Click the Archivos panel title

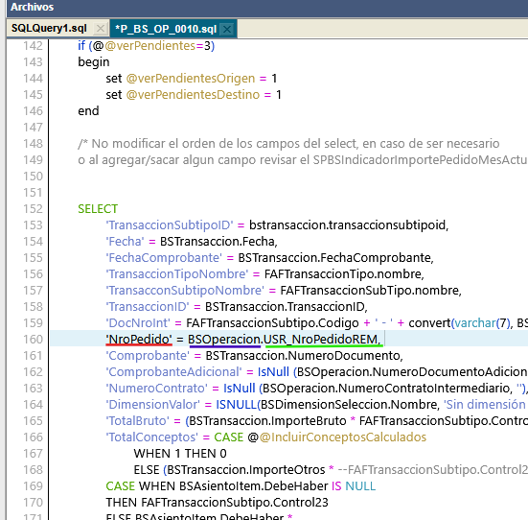pos(32,7)
